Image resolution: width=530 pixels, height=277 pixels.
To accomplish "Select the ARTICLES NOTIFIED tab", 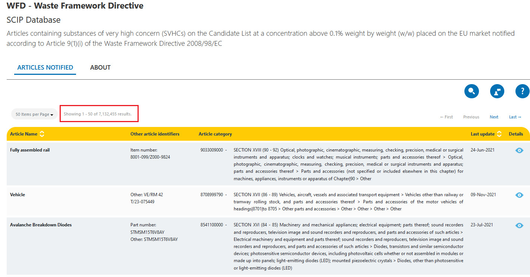I will coord(45,67).
